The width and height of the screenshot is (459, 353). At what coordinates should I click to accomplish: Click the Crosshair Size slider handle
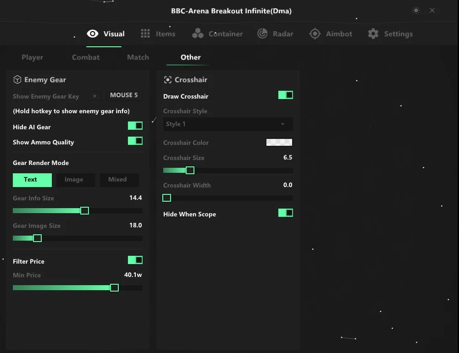click(x=190, y=171)
